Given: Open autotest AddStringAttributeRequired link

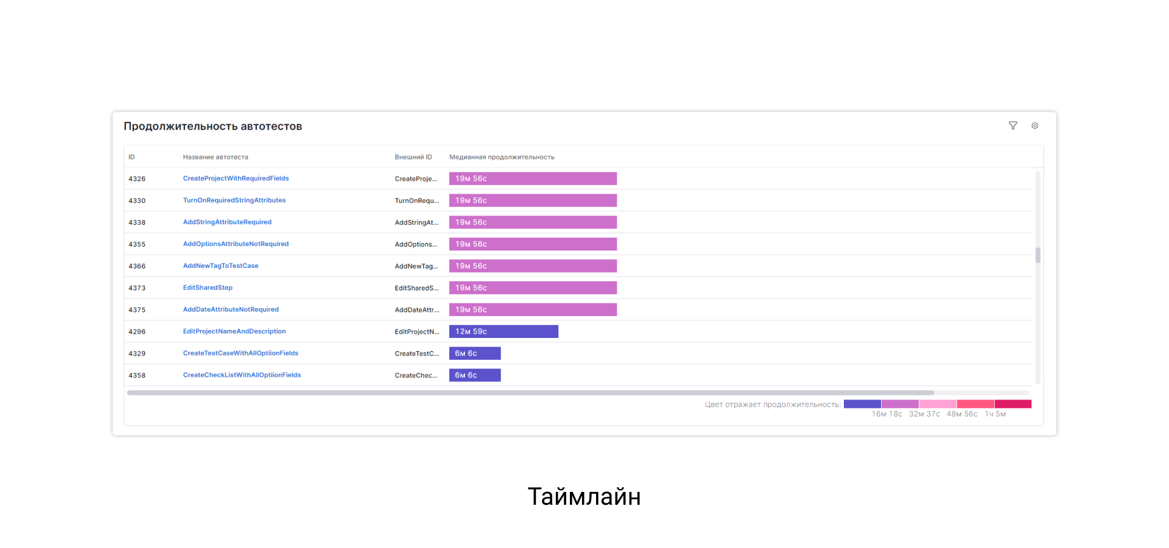Looking at the screenshot, I should 227,222.
